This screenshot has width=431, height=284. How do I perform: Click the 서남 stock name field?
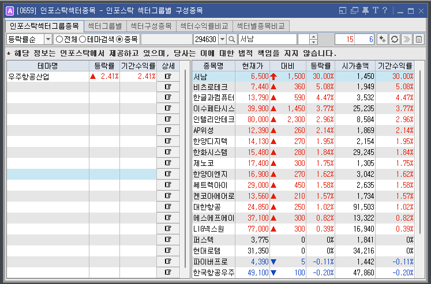(268, 39)
